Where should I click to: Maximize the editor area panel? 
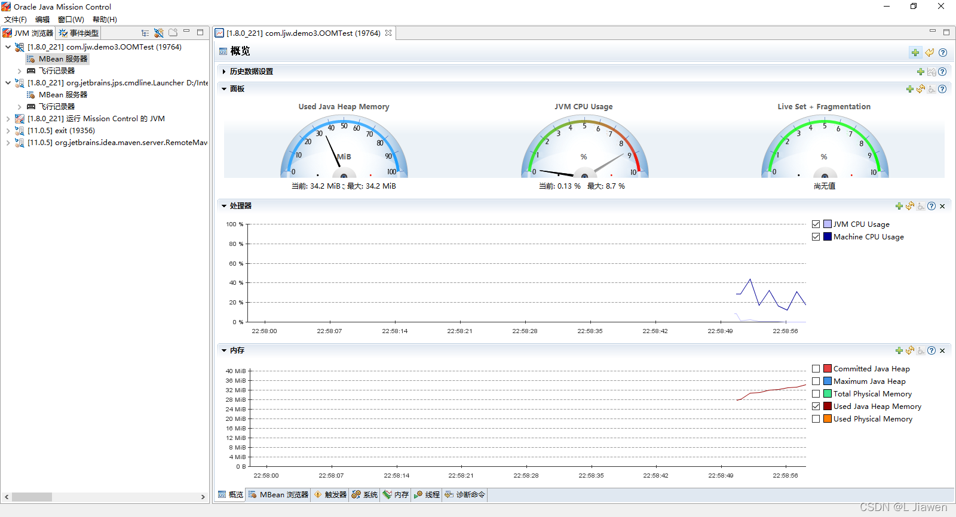pyautogui.click(x=946, y=32)
